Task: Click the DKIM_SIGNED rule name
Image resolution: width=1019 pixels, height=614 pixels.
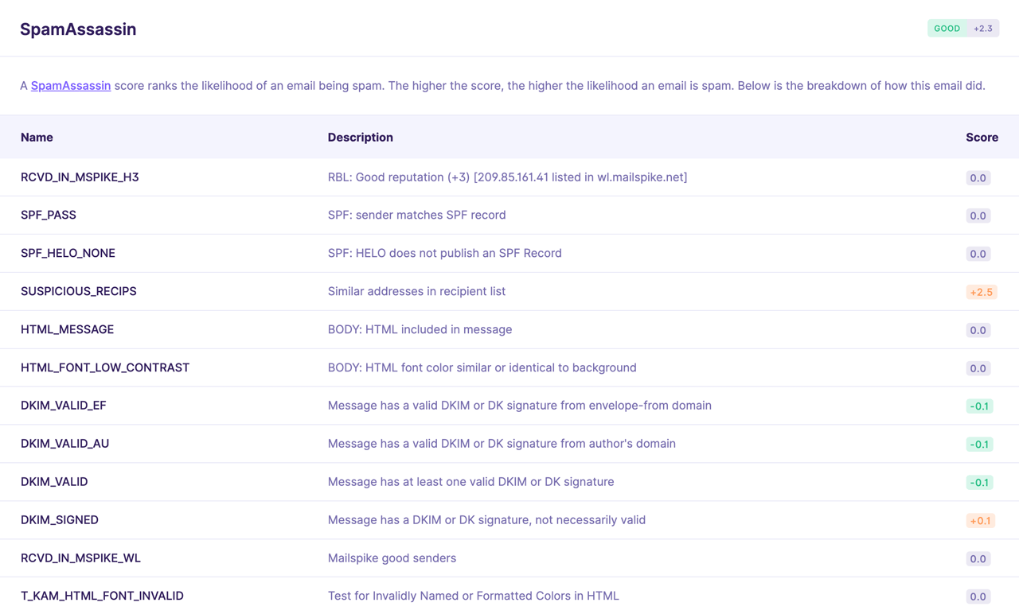Action: pyautogui.click(x=60, y=519)
